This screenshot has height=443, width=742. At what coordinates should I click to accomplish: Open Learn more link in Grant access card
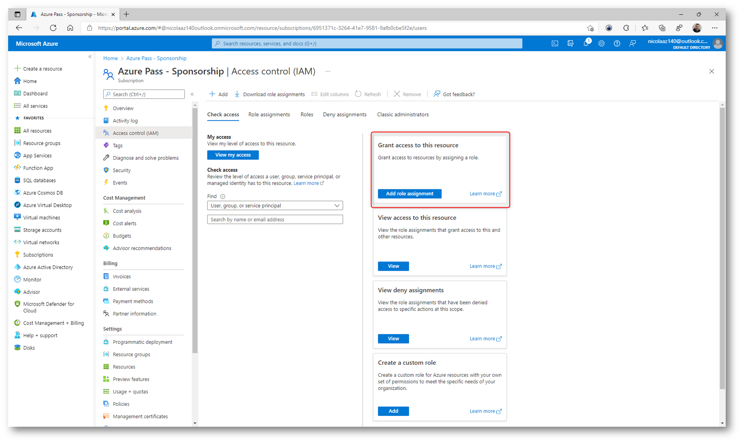click(x=486, y=194)
